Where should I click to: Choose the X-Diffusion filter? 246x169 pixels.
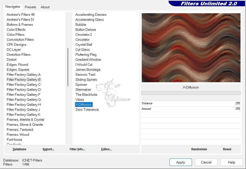84,105
